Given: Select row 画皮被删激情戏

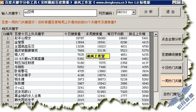Looking at the screenshot, I should click(x=76, y=51).
